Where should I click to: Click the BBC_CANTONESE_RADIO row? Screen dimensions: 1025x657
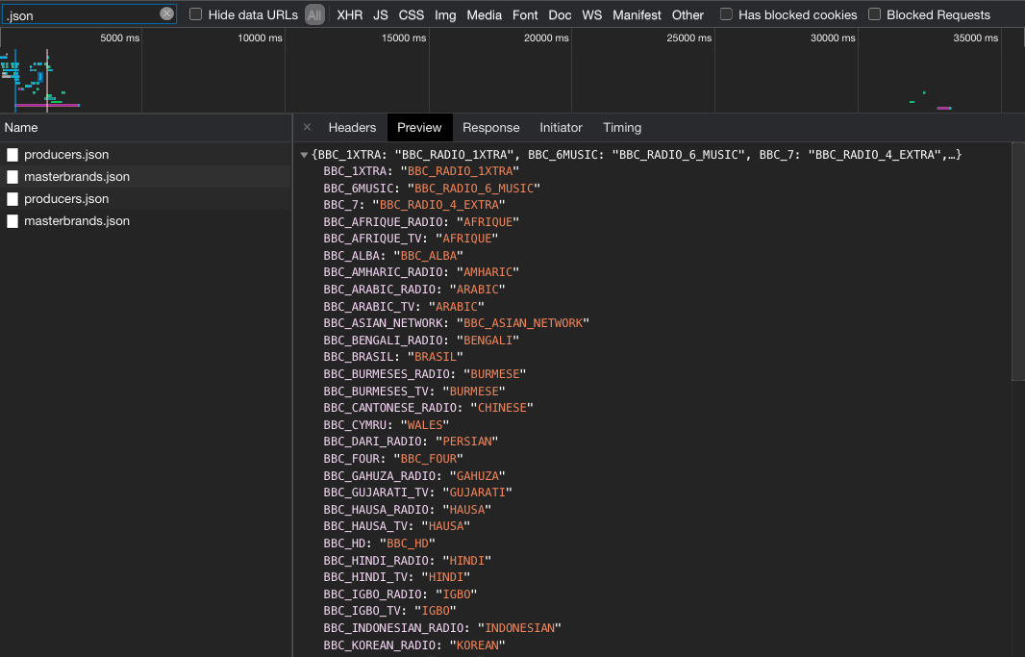[x=429, y=408]
